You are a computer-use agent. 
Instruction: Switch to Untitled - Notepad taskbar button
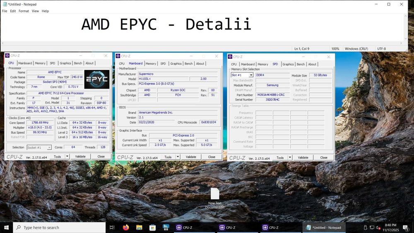(x=324, y=228)
